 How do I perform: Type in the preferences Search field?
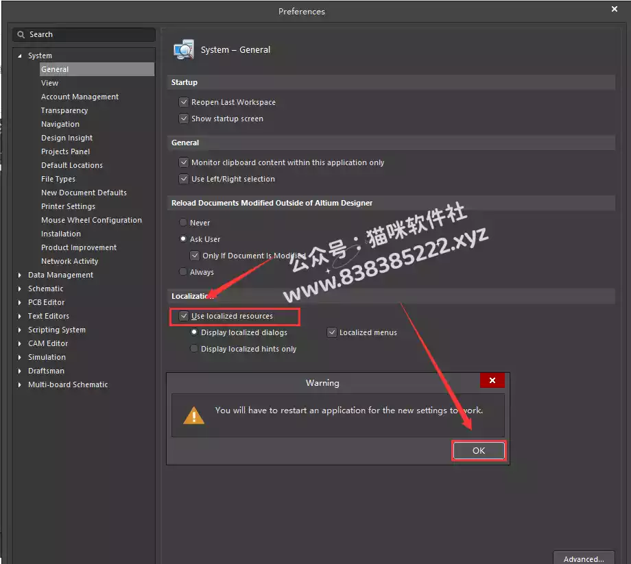click(x=84, y=34)
